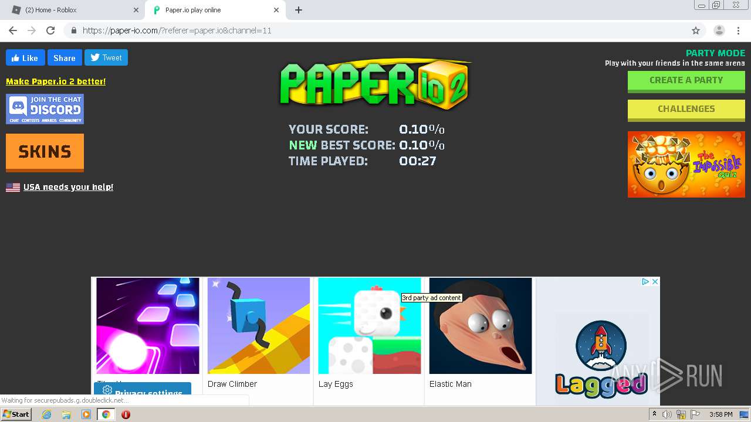Screen dimensions: 751x422
Task: Click the AdChoices triangle icon
Action: 645,282
